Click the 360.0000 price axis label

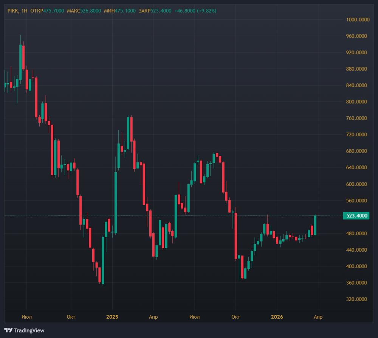pyautogui.click(x=356, y=282)
